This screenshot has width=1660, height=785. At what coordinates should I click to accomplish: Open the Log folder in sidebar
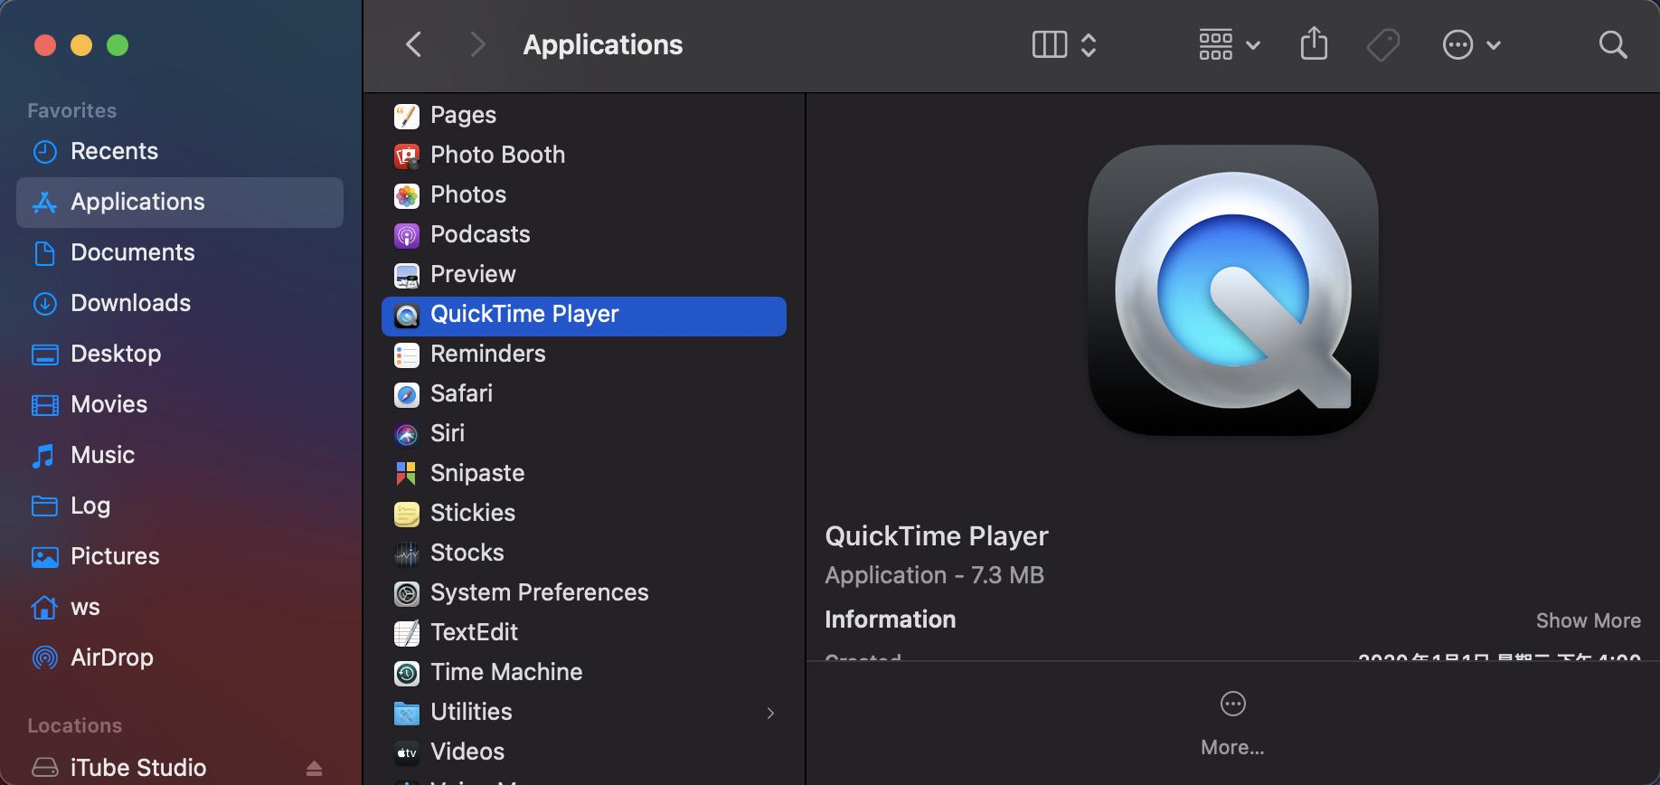pyautogui.click(x=180, y=506)
